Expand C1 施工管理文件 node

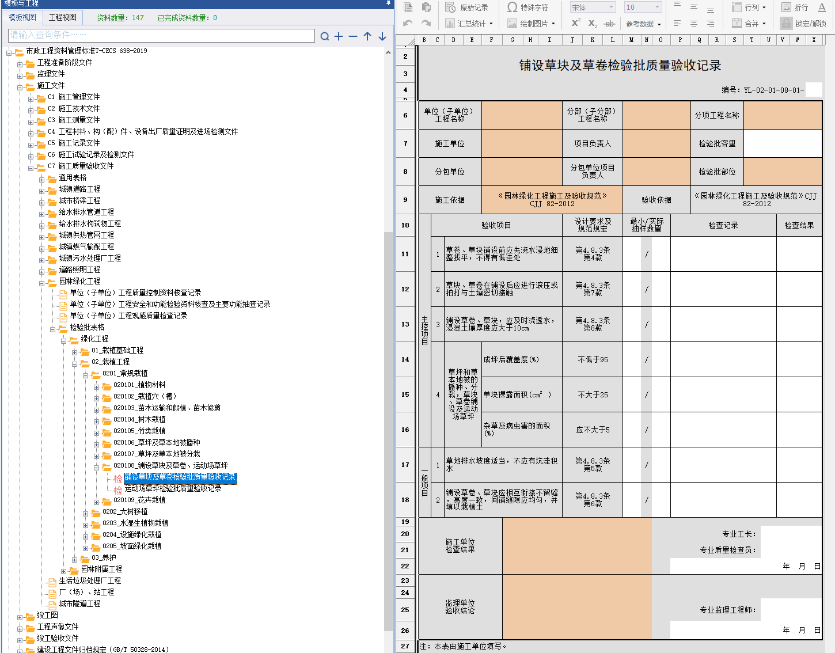[31, 99]
